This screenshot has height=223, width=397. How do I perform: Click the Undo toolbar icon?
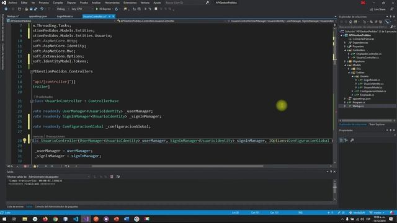point(42,9)
